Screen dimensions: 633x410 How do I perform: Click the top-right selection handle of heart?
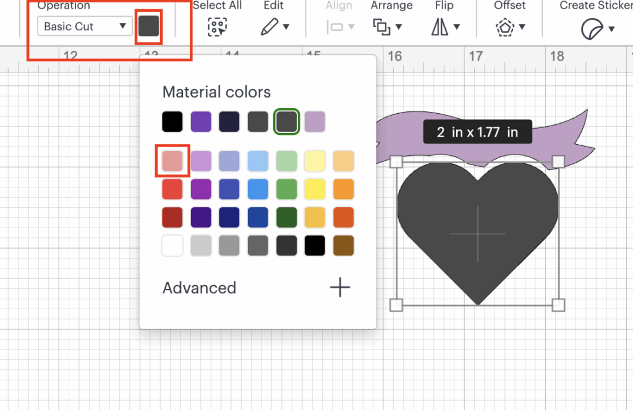(x=558, y=161)
